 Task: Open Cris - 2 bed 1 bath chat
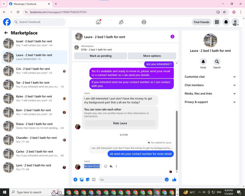click(x=34, y=71)
